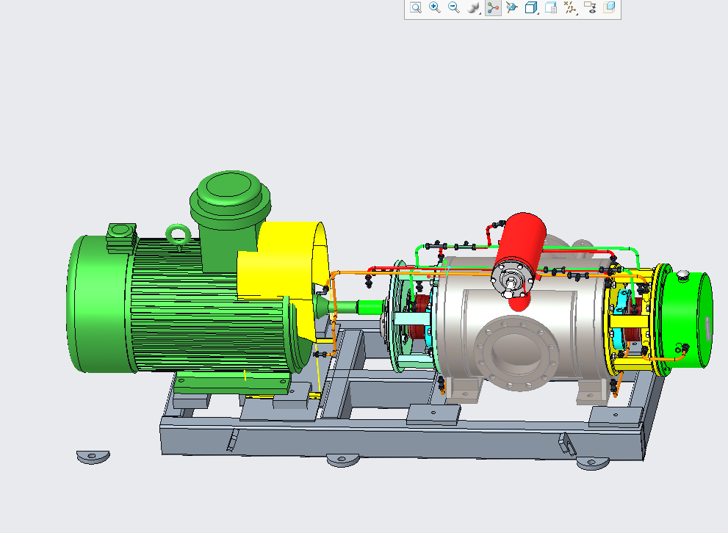
Task: Click the orientation icon with crossed axes
Action: click(511, 7)
